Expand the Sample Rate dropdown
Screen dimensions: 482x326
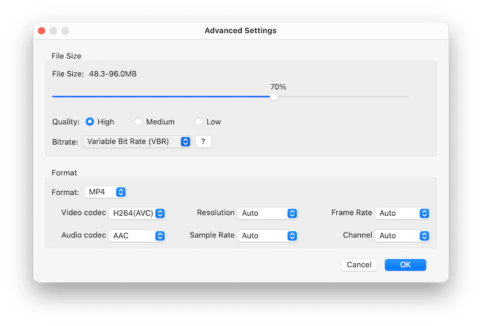point(268,236)
